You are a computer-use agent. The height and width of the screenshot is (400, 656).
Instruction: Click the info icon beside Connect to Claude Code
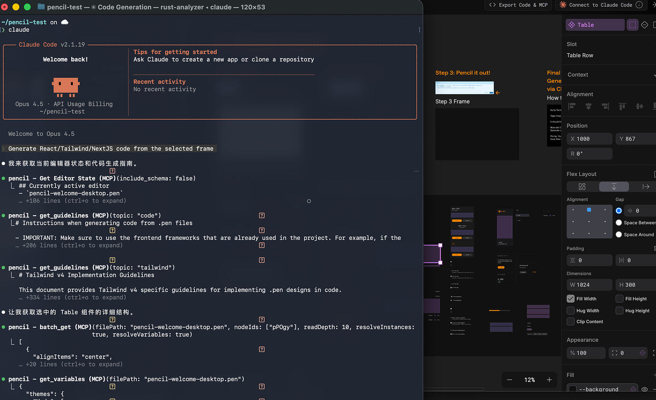[639, 5]
